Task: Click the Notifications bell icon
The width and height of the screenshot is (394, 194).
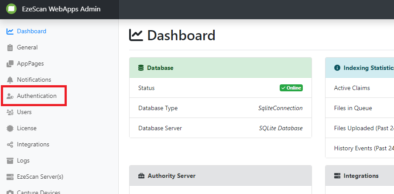Action: coord(10,80)
